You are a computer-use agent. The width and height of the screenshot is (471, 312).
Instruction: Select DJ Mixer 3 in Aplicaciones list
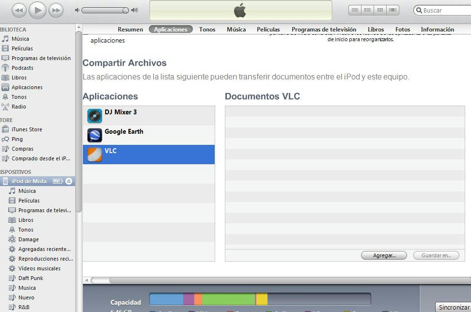coord(149,116)
